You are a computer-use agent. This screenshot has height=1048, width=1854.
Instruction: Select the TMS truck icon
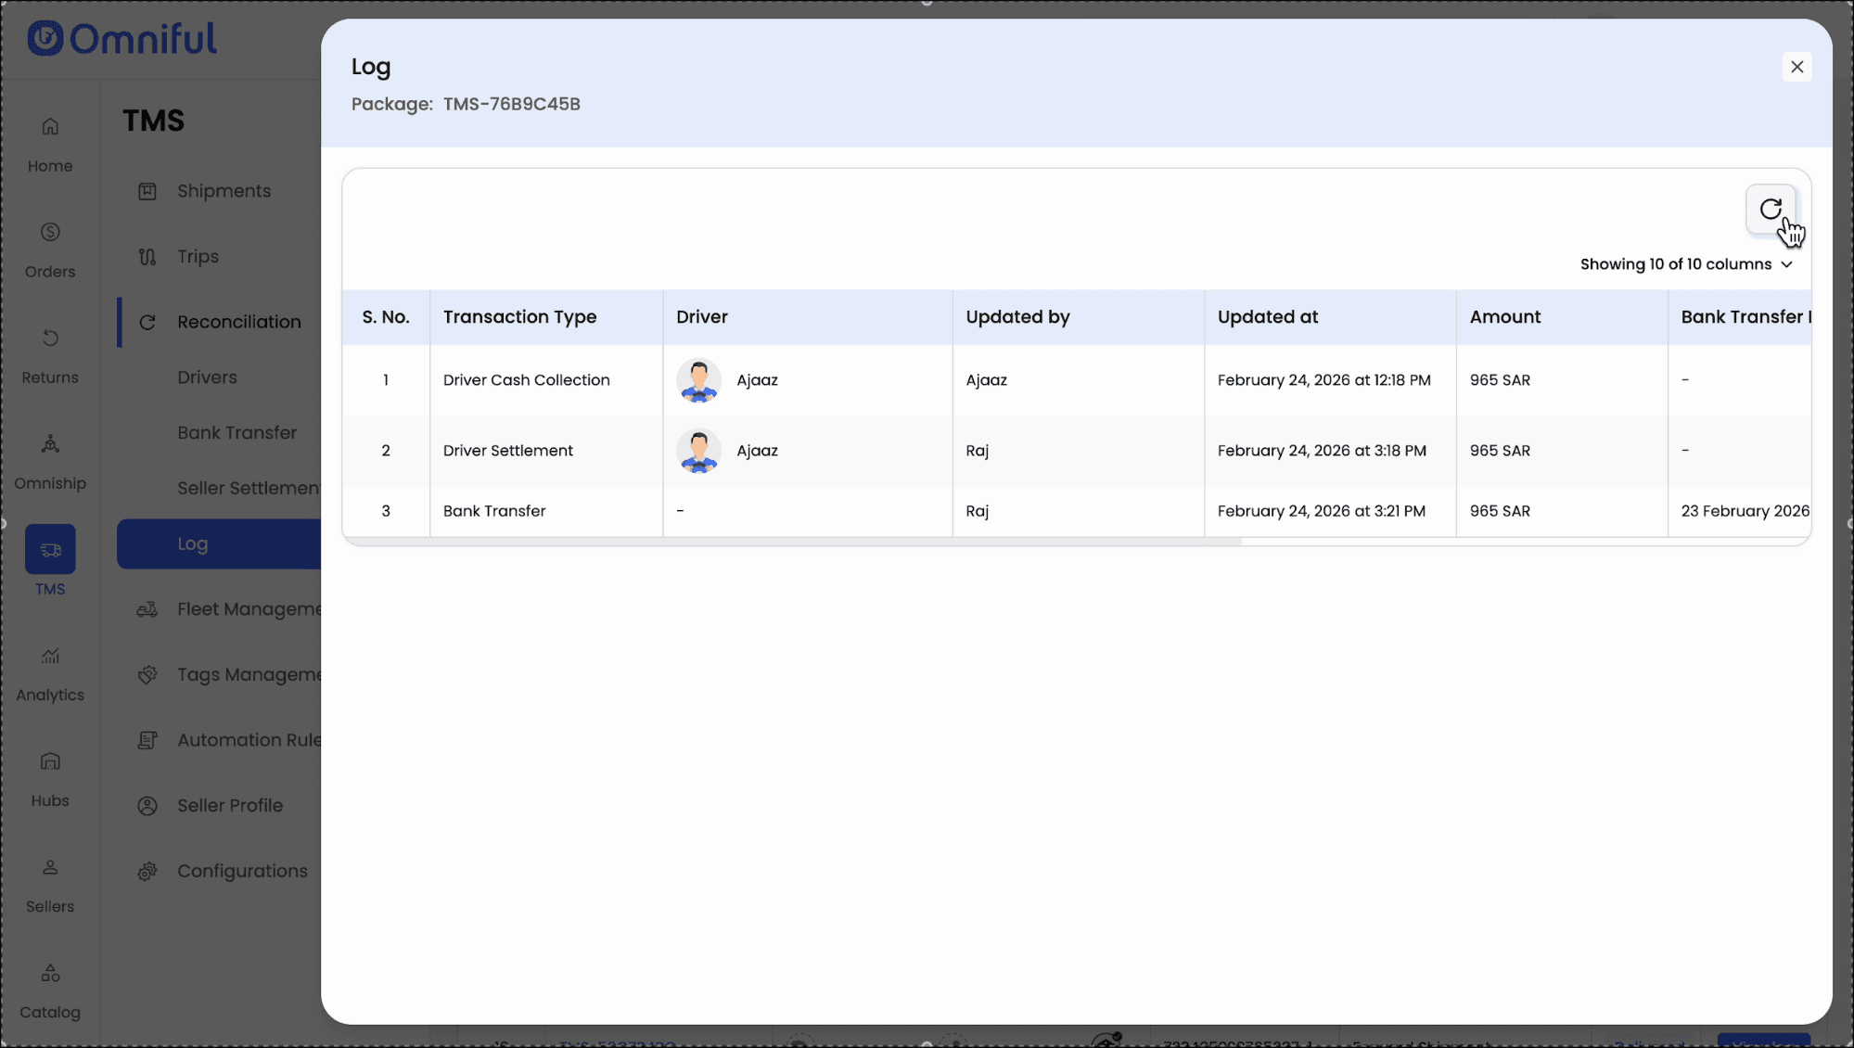point(50,550)
